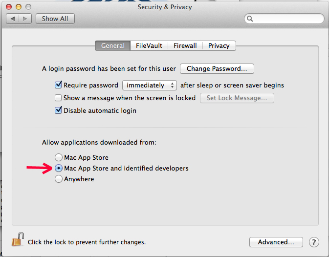Image resolution: width=329 pixels, height=257 pixels.
Task: Open help with the question mark button
Action: (x=314, y=242)
